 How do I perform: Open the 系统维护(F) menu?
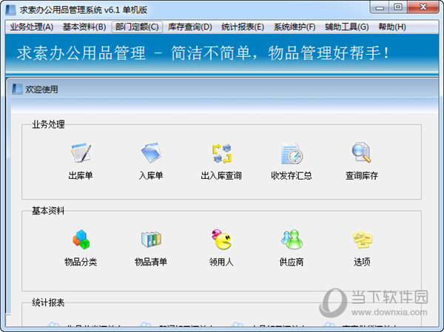click(x=295, y=27)
